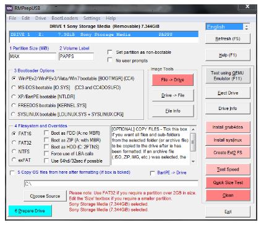This screenshot has width=261, height=225.
Task: Click the Create Ext2 FS button
Action: click(x=228, y=153)
